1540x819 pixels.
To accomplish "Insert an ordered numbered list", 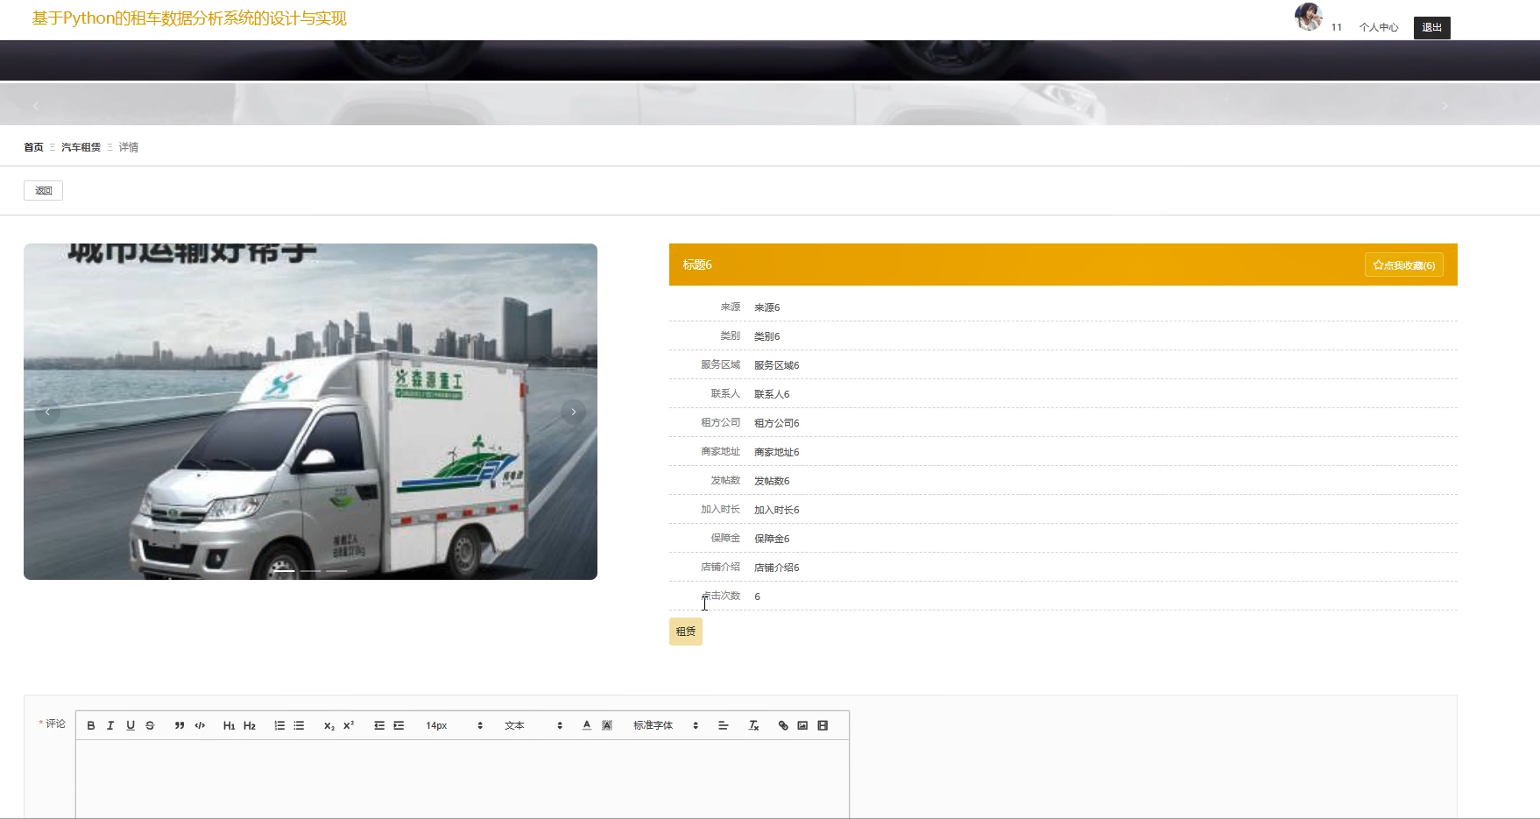I will pos(279,725).
